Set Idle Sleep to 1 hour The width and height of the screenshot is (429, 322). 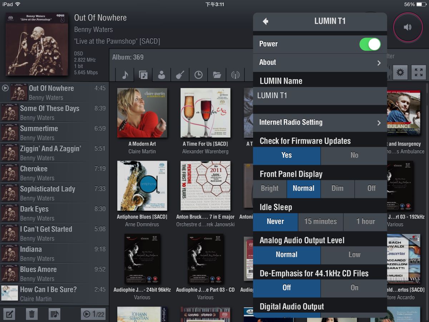pyautogui.click(x=366, y=221)
